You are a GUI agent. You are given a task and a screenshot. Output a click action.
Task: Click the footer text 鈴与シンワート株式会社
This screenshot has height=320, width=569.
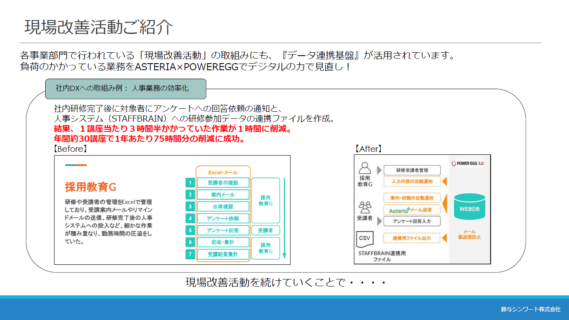[531, 310]
